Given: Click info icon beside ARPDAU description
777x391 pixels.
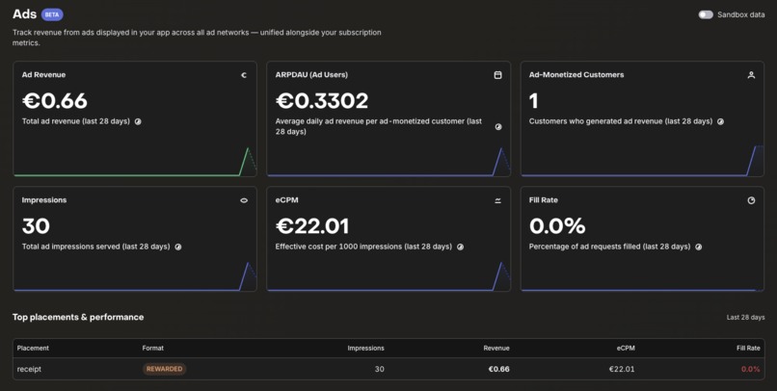Looking at the screenshot, I should pos(498,127).
